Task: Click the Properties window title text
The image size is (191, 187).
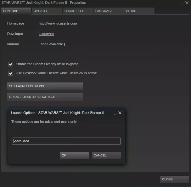Action: [x=44, y=3]
